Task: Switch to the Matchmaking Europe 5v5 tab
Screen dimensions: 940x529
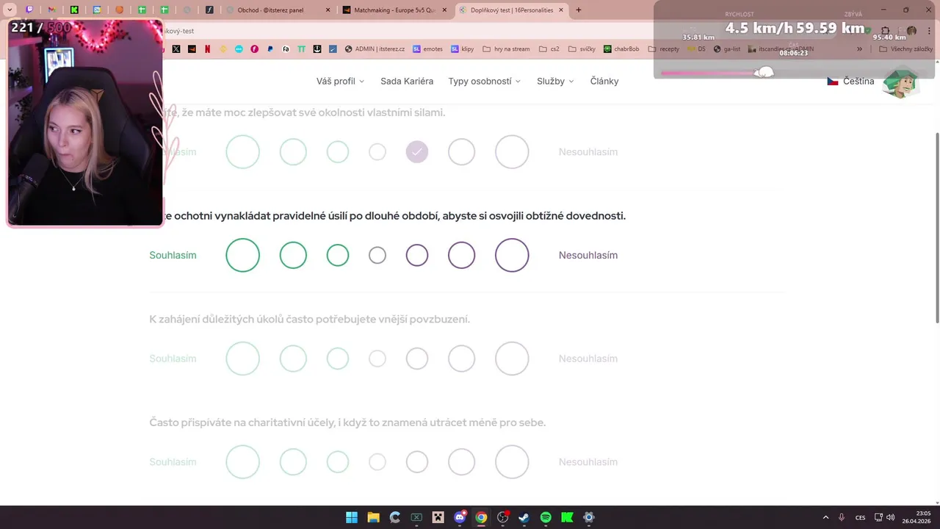Action: click(x=394, y=10)
